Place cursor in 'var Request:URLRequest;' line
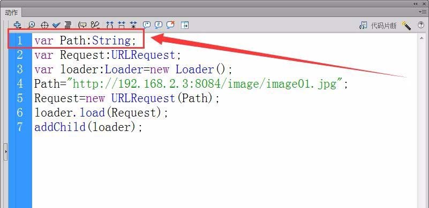This screenshot has height=208, width=429. [108, 55]
